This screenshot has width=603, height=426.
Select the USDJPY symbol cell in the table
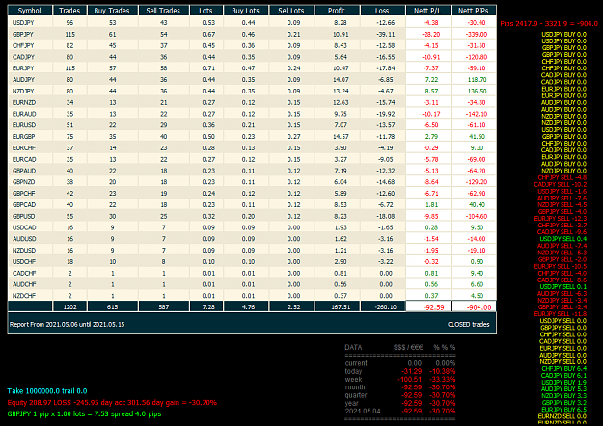(x=30, y=23)
